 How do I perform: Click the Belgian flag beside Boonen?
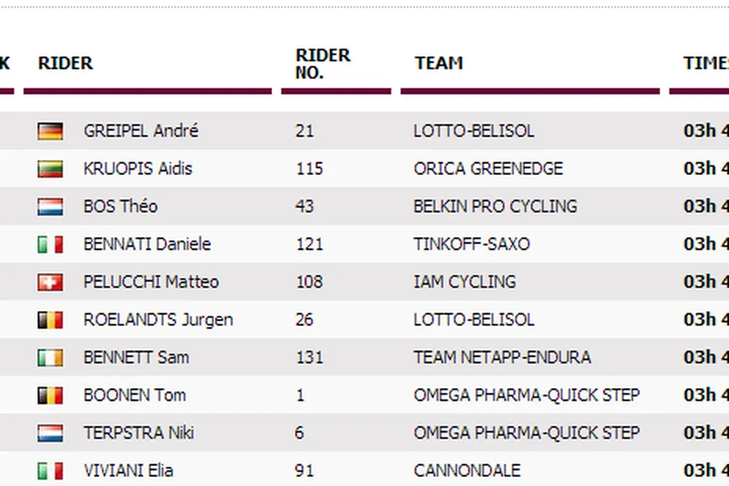tap(50, 395)
